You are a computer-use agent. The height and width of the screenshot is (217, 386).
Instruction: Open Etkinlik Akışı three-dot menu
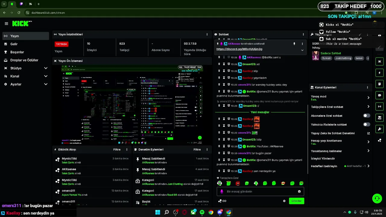(x=127, y=149)
